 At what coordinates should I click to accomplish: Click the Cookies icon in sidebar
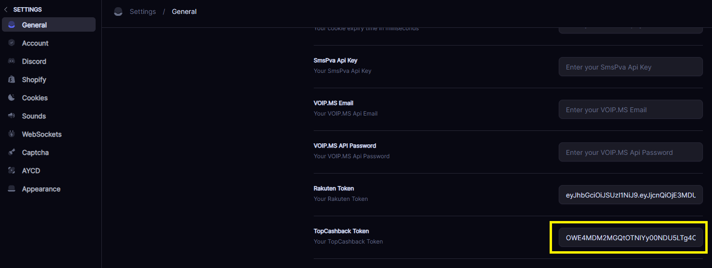pos(12,98)
